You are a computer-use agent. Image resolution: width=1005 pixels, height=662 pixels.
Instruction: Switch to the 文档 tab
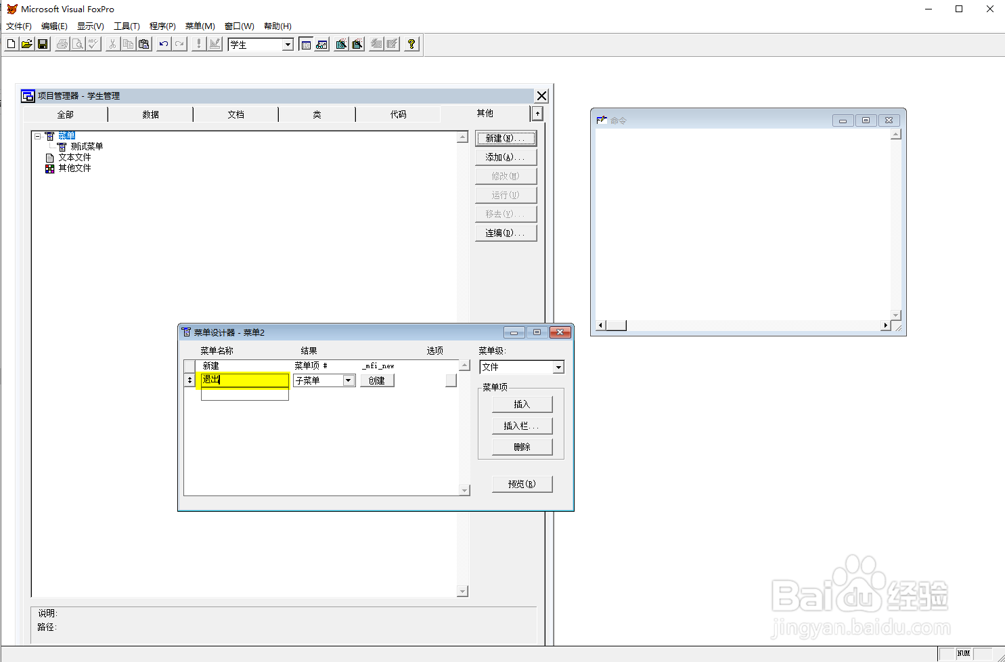(236, 114)
